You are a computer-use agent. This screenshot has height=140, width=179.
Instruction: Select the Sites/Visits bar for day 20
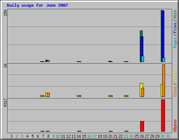coord(110,96)
